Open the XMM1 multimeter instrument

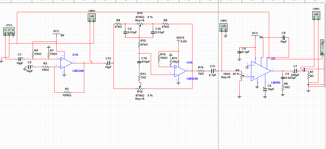point(224,28)
